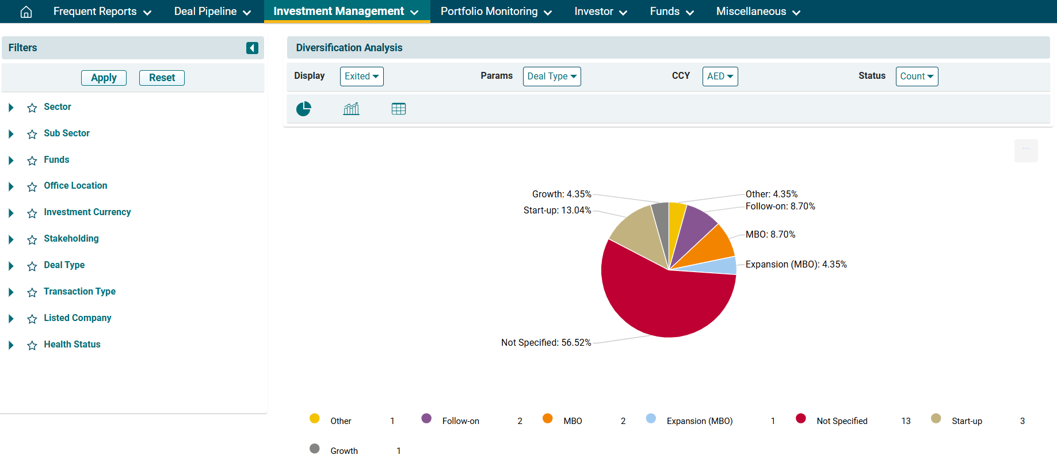Open the Display Exited dropdown
Screen dimensions: 1057x466
tap(361, 77)
